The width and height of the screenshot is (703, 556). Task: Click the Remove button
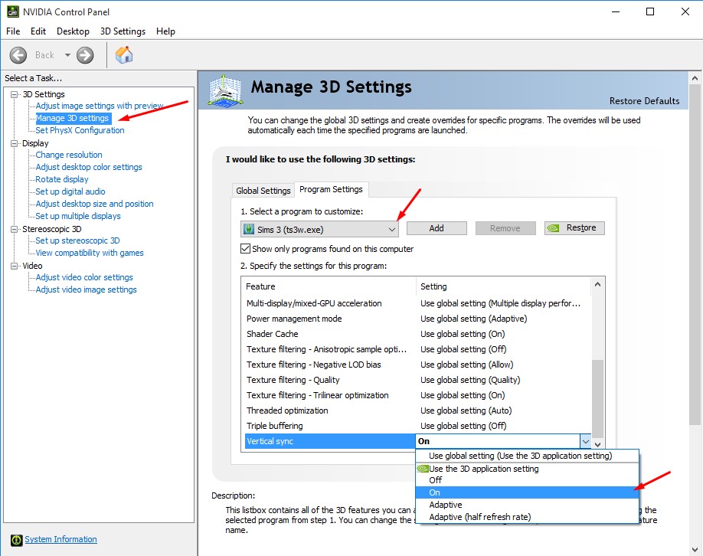[x=505, y=228]
